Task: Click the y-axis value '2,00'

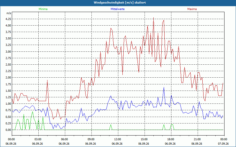Action: point(8,78)
